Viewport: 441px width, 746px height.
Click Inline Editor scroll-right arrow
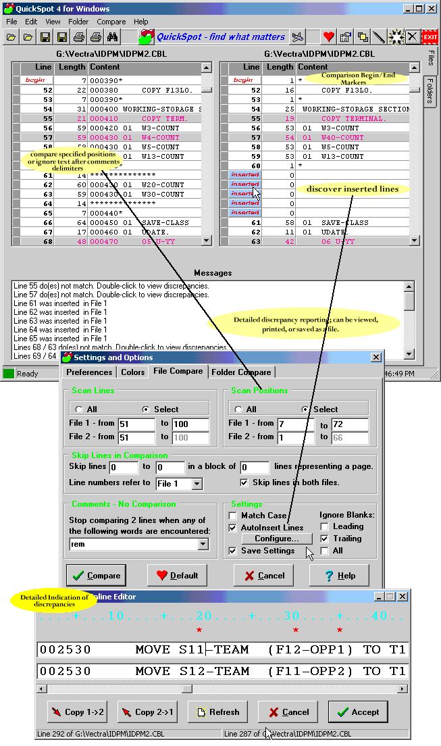[x=403, y=689]
